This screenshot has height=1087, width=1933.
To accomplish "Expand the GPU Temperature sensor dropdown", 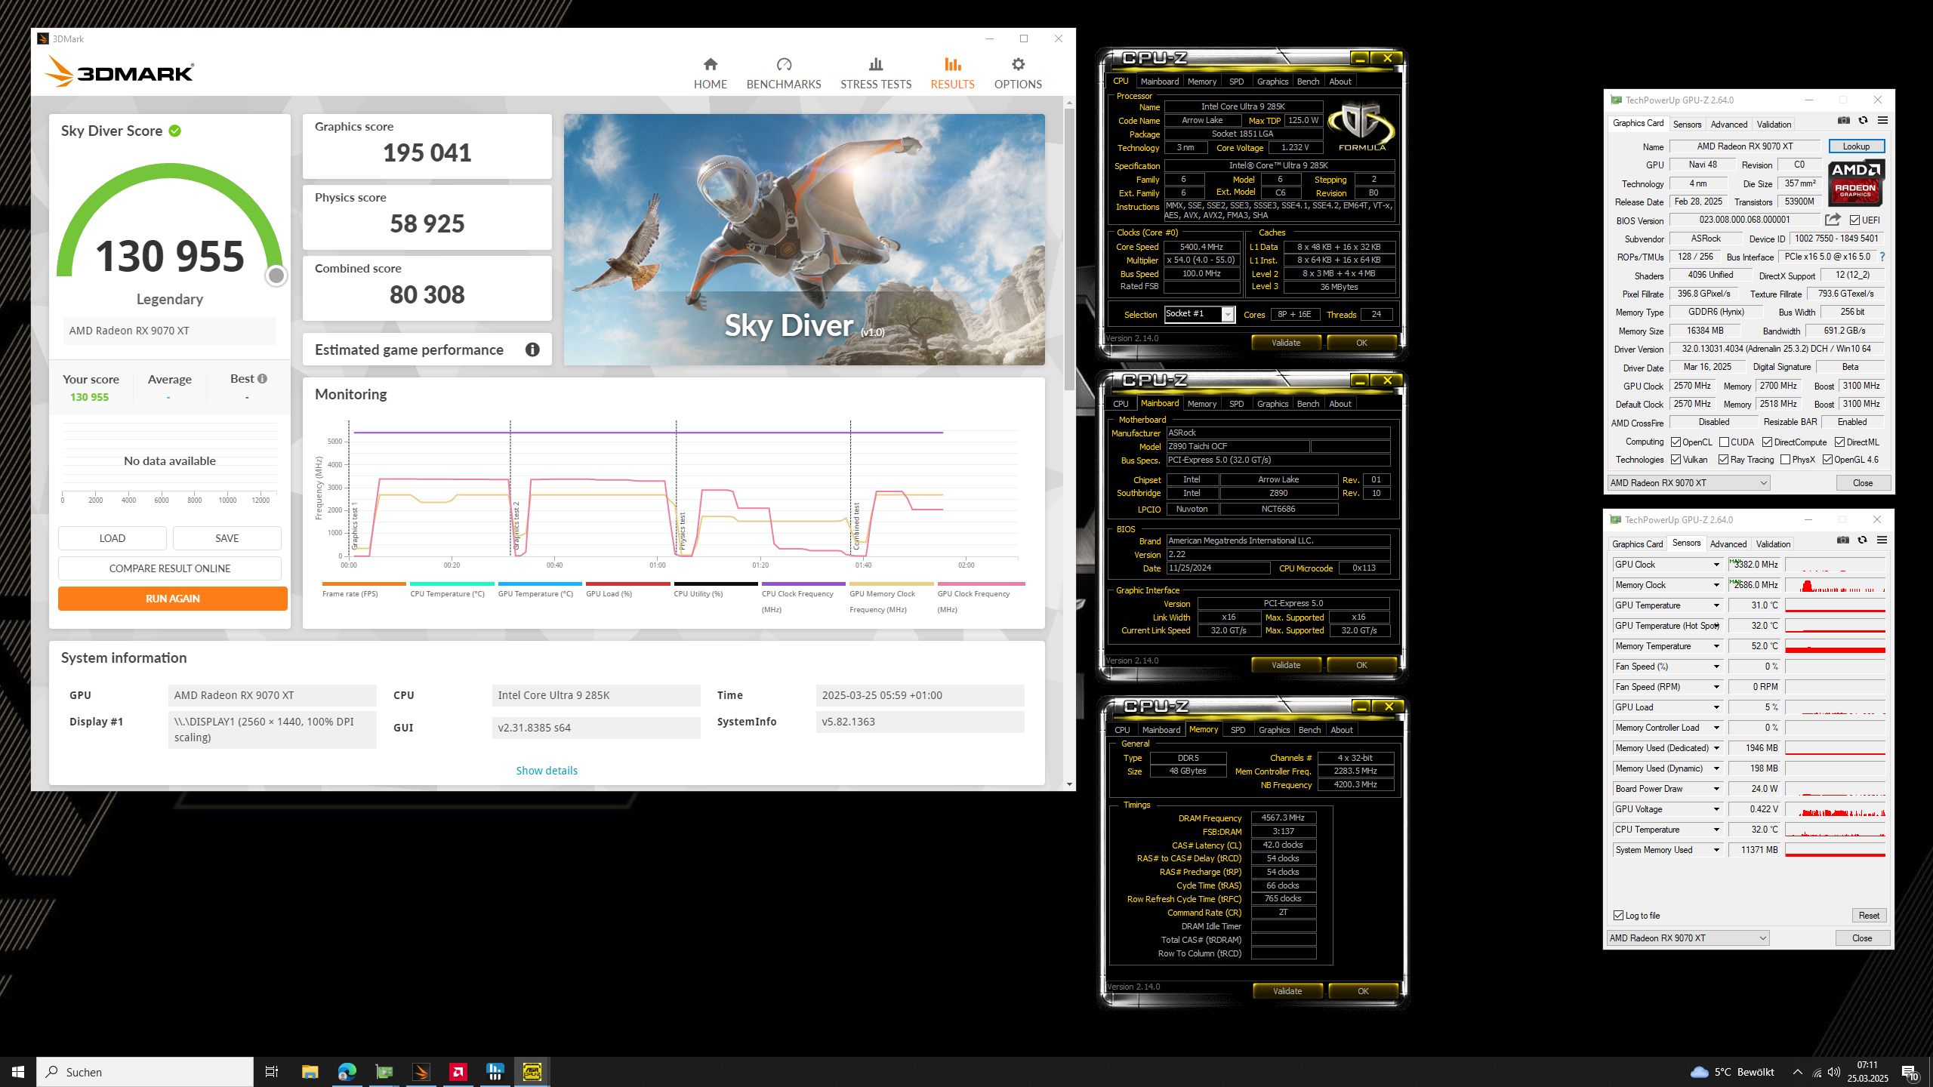I will click(x=1716, y=605).
